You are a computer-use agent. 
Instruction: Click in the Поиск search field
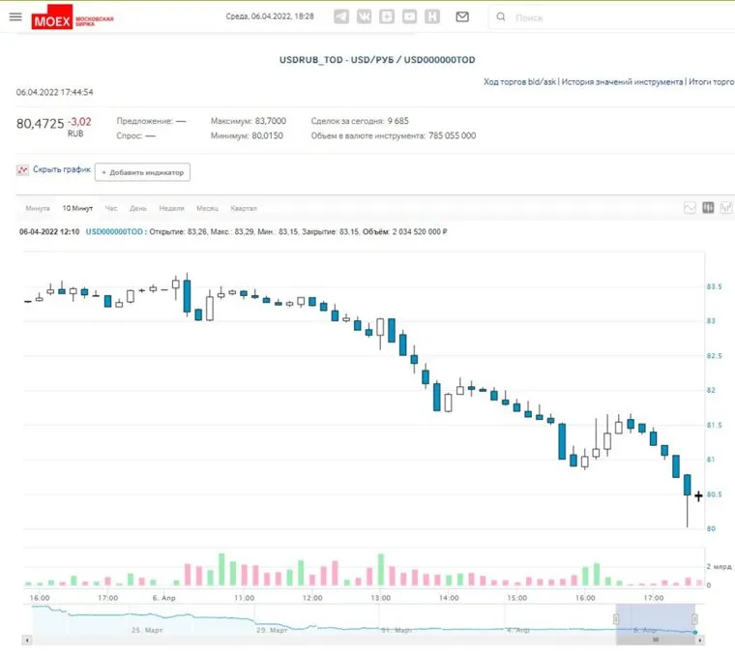tap(600, 17)
